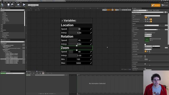Switch to the Compiler Results tab
The height and width of the screenshot is (95, 169).
click(x=40, y=72)
